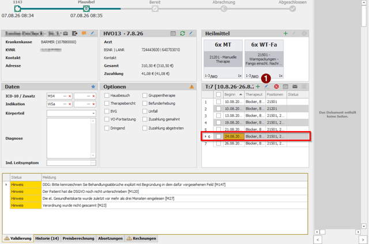Sort appointments by the Beginn column

(x=233, y=94)
